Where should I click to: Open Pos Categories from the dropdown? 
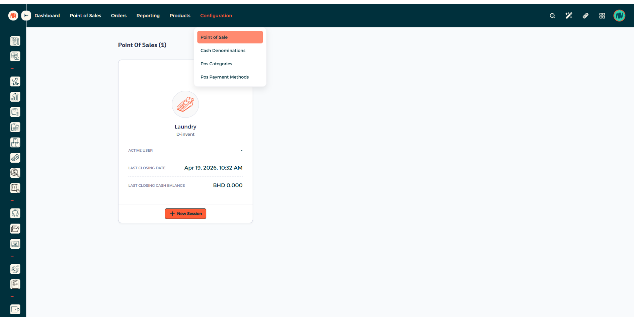pyautogui.click(x=216, y=64)
